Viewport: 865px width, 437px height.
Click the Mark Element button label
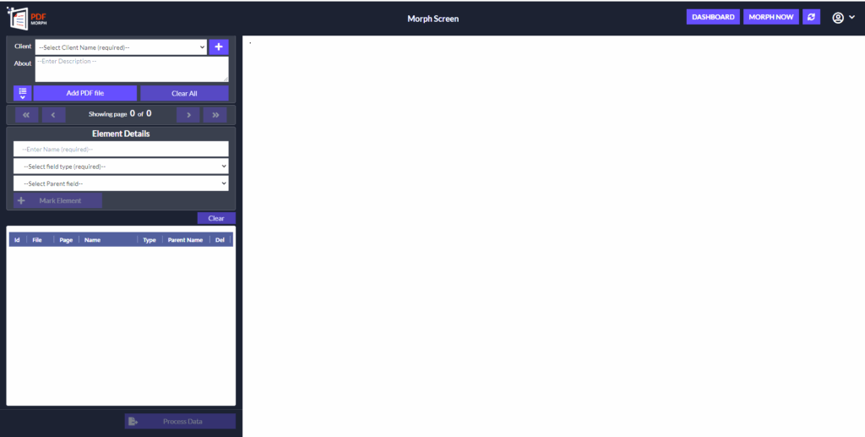(x=60, y=200)
